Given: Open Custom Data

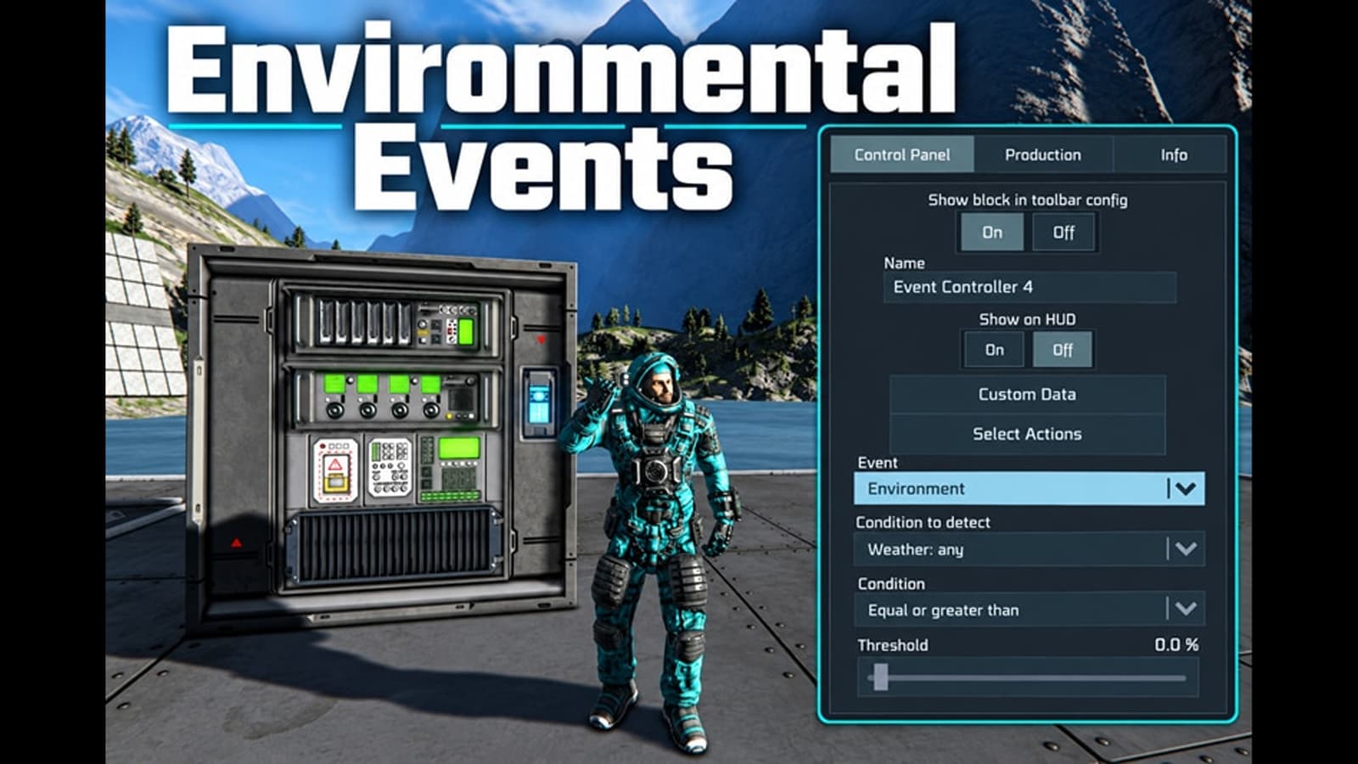Looking at the screenshot, I should (x=1027, y=394).
